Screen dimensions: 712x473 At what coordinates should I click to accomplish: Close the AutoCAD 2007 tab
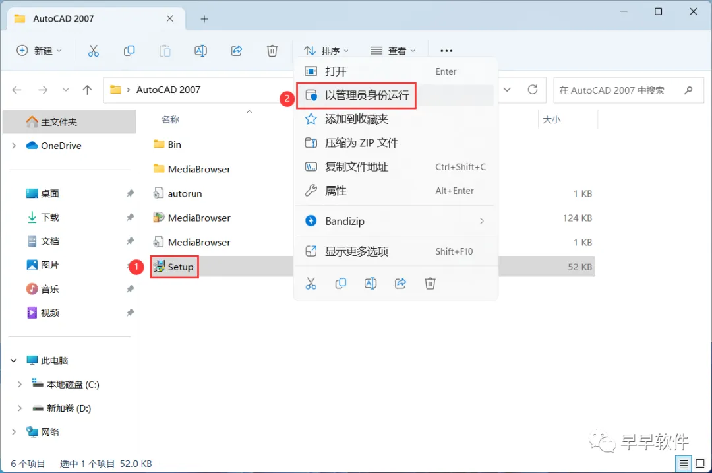(x=170, y=18)
